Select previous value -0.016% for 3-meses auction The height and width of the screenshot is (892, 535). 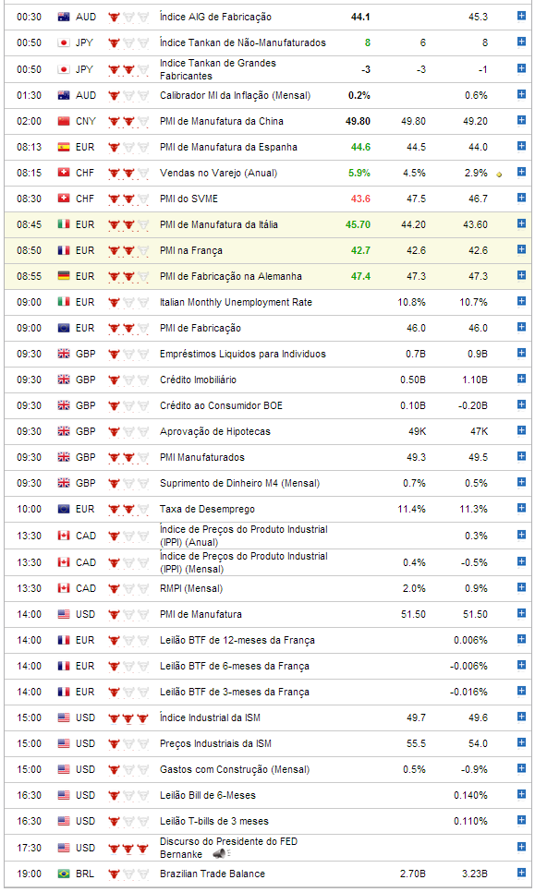tap(468, 693)
